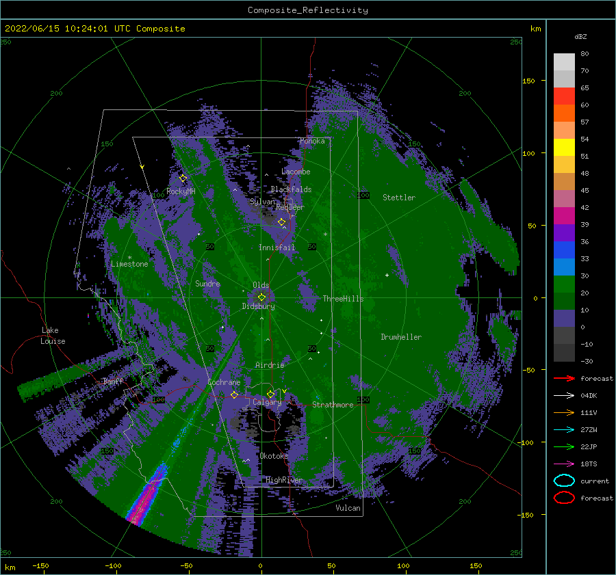The height and width of the screenshot is (575, 616).
Task: Click the yellow station marker above Calgary
Action: (270, 394)
